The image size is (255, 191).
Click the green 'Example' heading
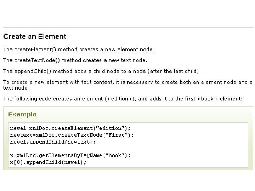click(x=22, y=115)
